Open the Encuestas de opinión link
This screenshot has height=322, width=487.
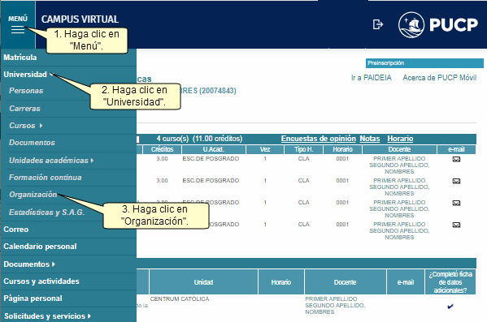(319, 139)
